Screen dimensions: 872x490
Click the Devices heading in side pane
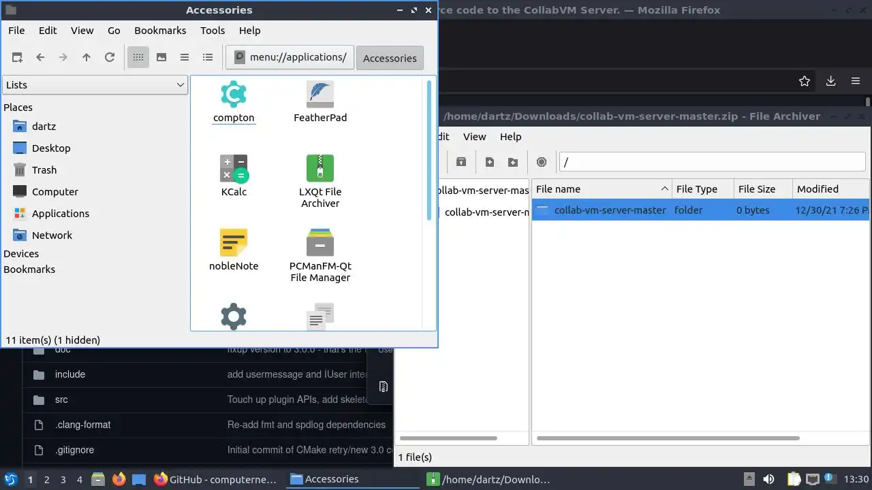pos(21,254)
